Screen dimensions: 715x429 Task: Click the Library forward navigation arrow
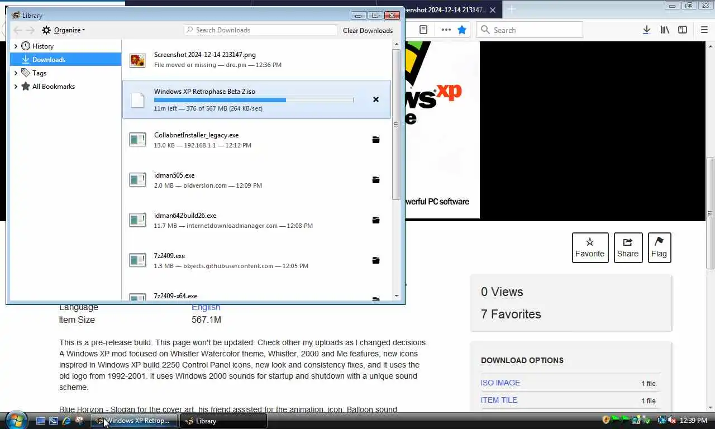point(30,30)
